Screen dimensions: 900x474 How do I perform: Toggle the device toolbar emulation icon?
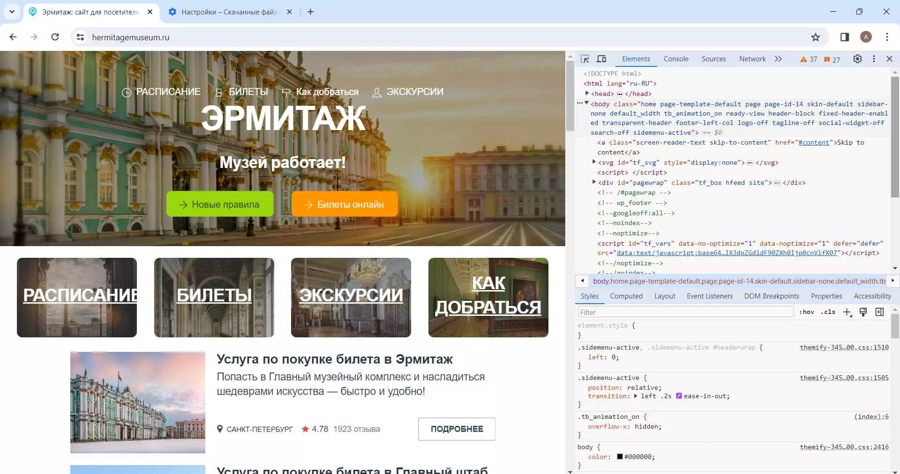[x=601, y=59]
